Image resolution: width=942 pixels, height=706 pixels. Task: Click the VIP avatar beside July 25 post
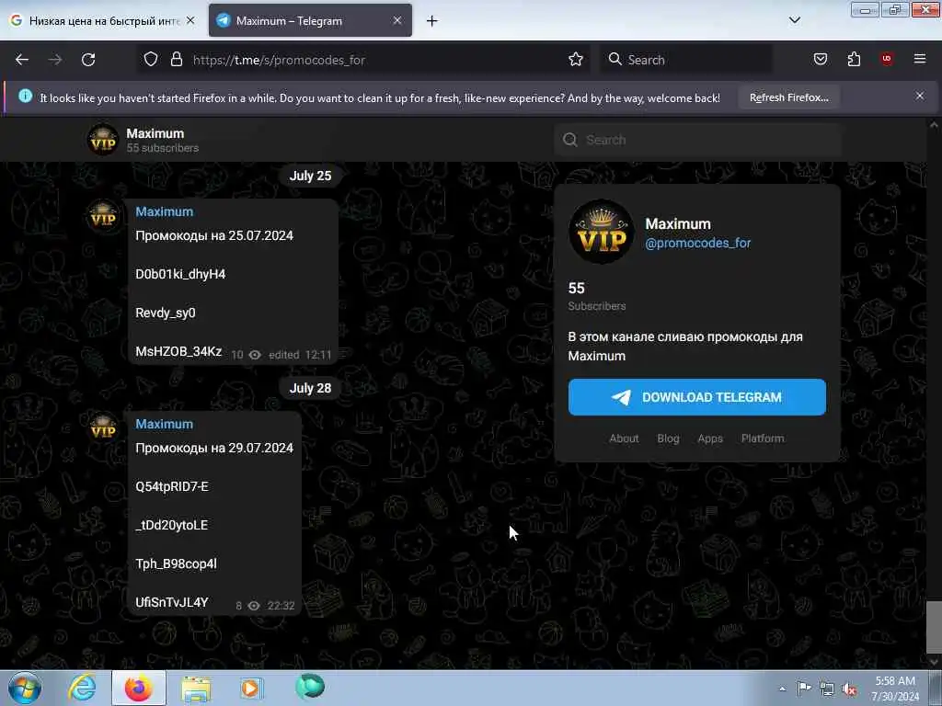[103, 216]
